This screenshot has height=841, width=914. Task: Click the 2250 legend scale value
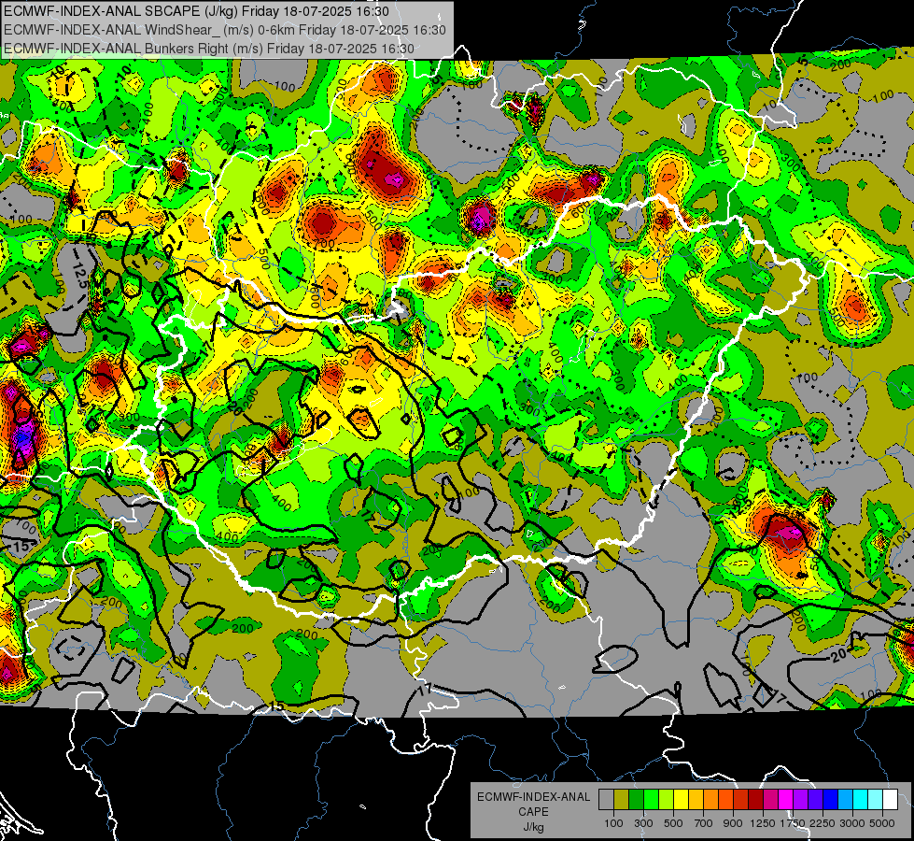(x=823, y=823)
